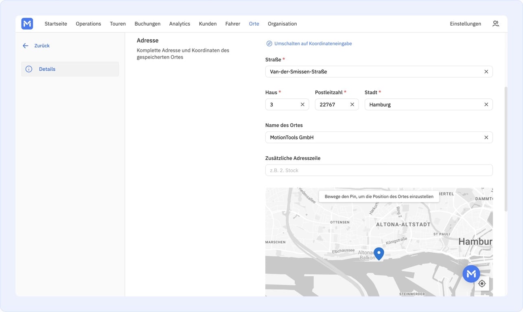This screenshot has width=523, height=312.
Task: Open the Organisation section
Action: (282, 24)
